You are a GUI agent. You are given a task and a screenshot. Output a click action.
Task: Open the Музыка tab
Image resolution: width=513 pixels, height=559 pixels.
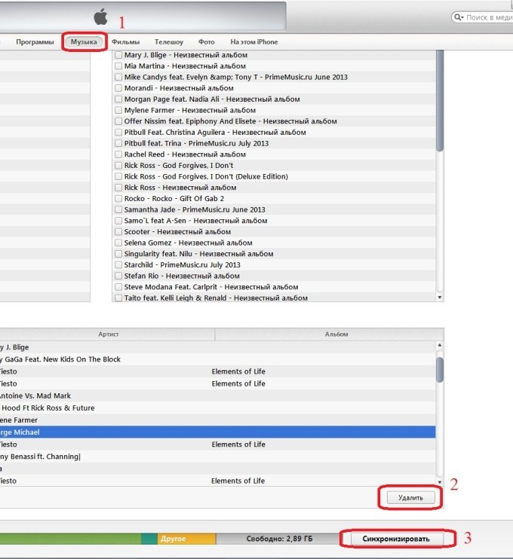[84, 42]
